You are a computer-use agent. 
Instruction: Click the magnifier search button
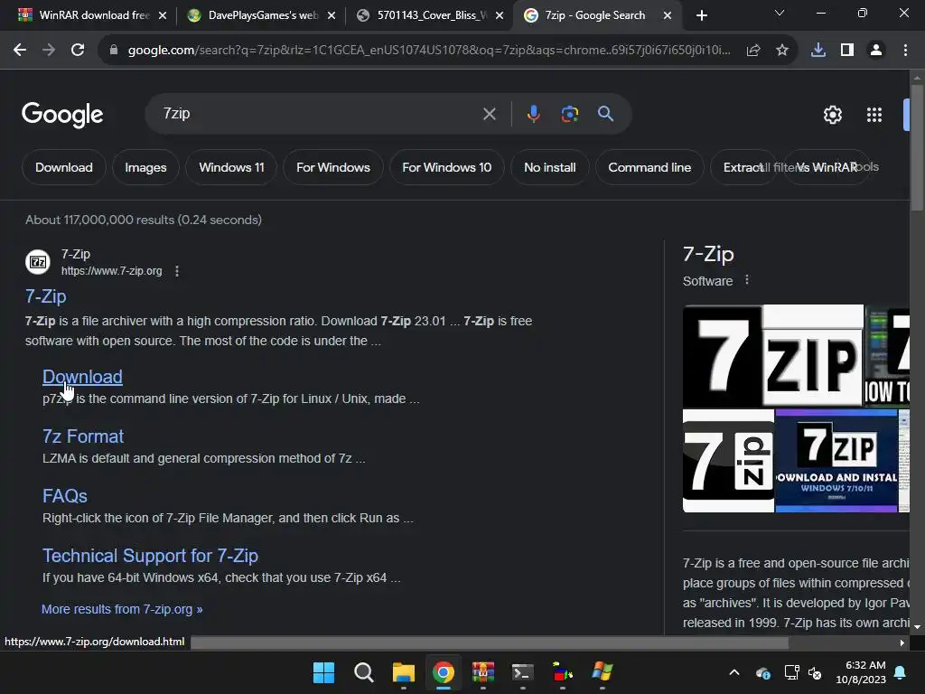[x=606, y=114]
